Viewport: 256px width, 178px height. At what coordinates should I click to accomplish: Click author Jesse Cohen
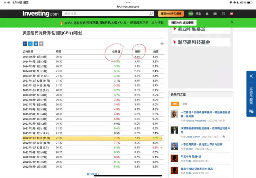click(x=193, y=137)
